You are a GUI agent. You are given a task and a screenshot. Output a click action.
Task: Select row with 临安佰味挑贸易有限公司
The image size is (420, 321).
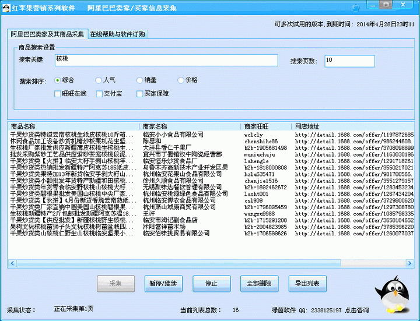coord(212,234)
